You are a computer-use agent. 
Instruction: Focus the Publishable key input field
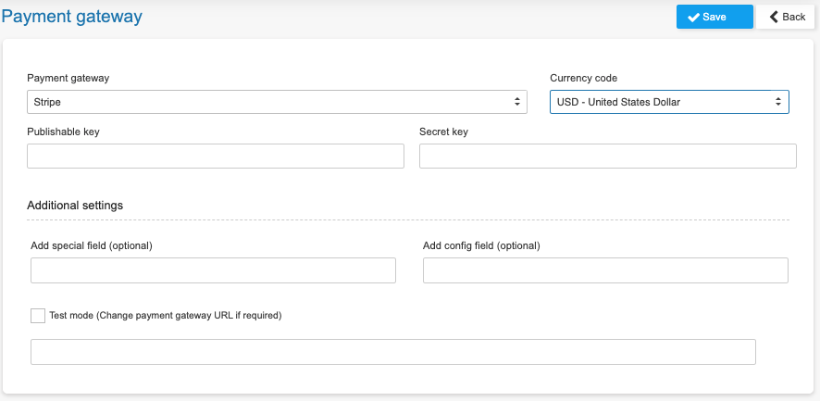[216, 156]
